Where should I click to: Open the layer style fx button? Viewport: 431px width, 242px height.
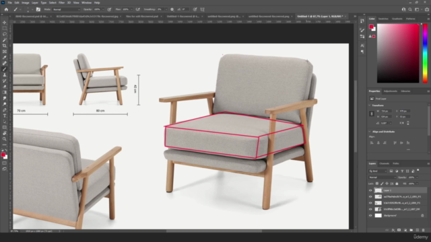(x=393, y=230)
